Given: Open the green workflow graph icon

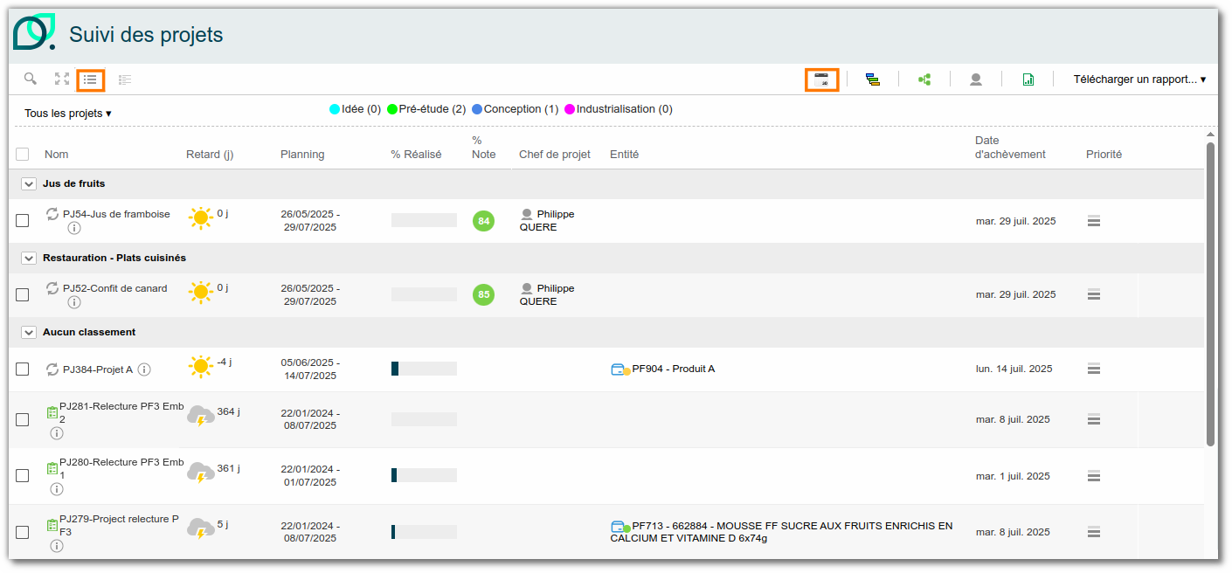Looking at the screenshot, I should (924, 79).
